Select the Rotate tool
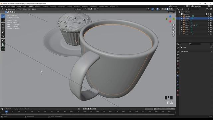This screenshot has width=213, height=120. [x=3, y=28]
